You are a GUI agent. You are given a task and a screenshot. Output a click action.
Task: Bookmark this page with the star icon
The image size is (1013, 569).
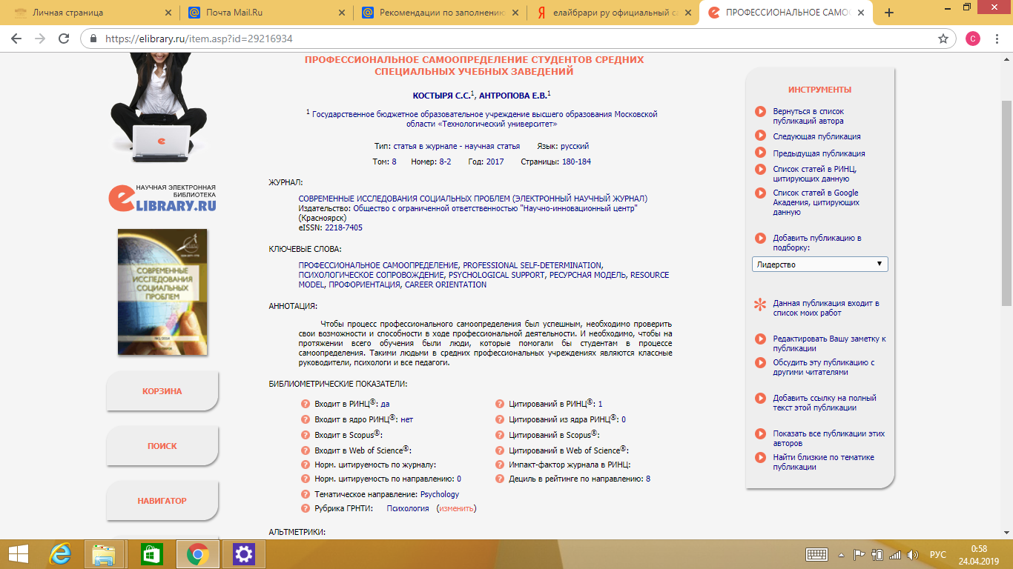943,39
